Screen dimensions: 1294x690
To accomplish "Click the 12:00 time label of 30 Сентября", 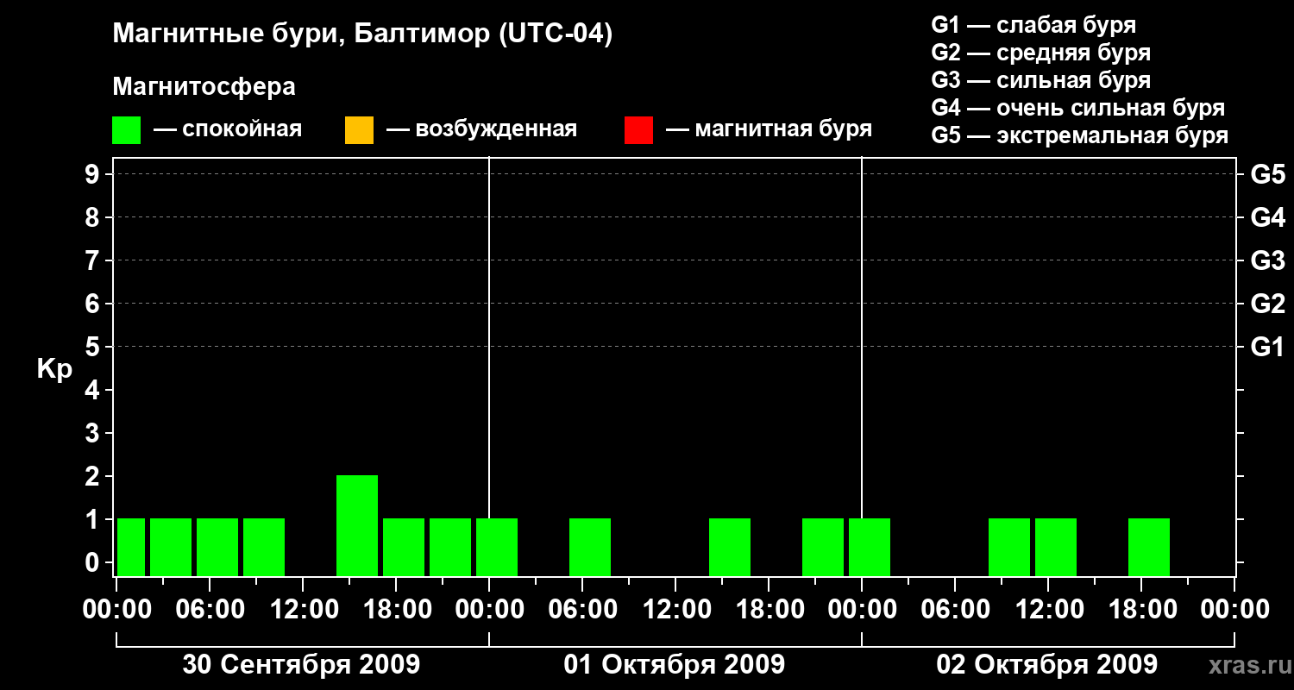I will 303,609.
